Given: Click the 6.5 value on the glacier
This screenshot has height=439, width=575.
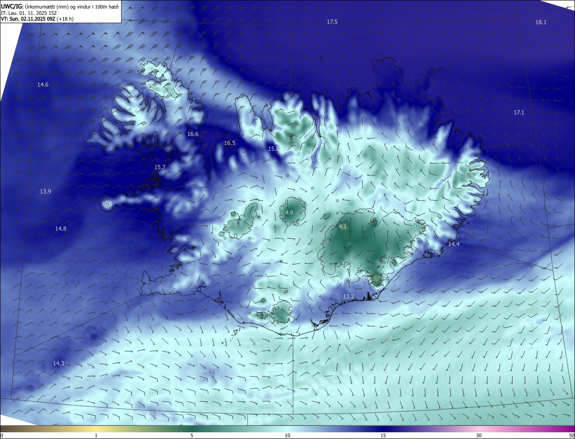Looking at the screenshot, I should pos(239,224).
